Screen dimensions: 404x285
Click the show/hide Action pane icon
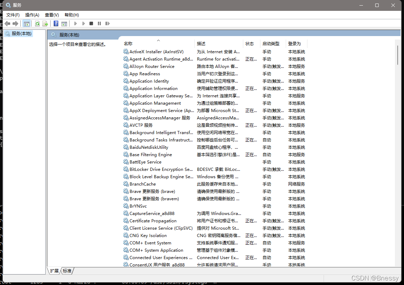point(64,24)
